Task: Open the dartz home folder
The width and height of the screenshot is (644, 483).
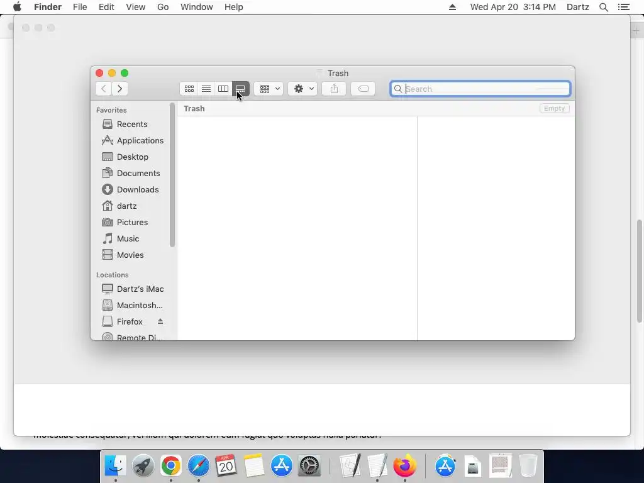Action: point(131,206)
